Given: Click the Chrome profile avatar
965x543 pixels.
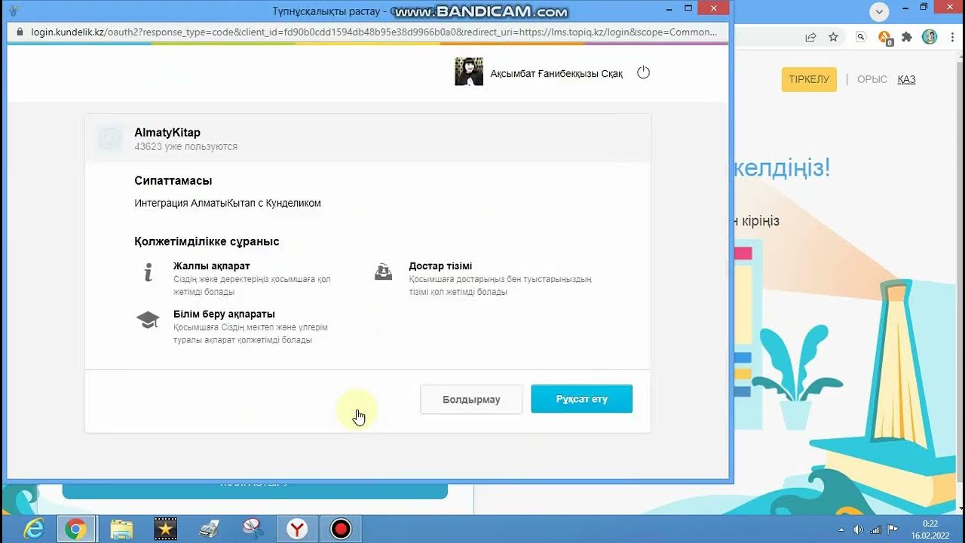Looking at the screenshot, I should point(930,37).
